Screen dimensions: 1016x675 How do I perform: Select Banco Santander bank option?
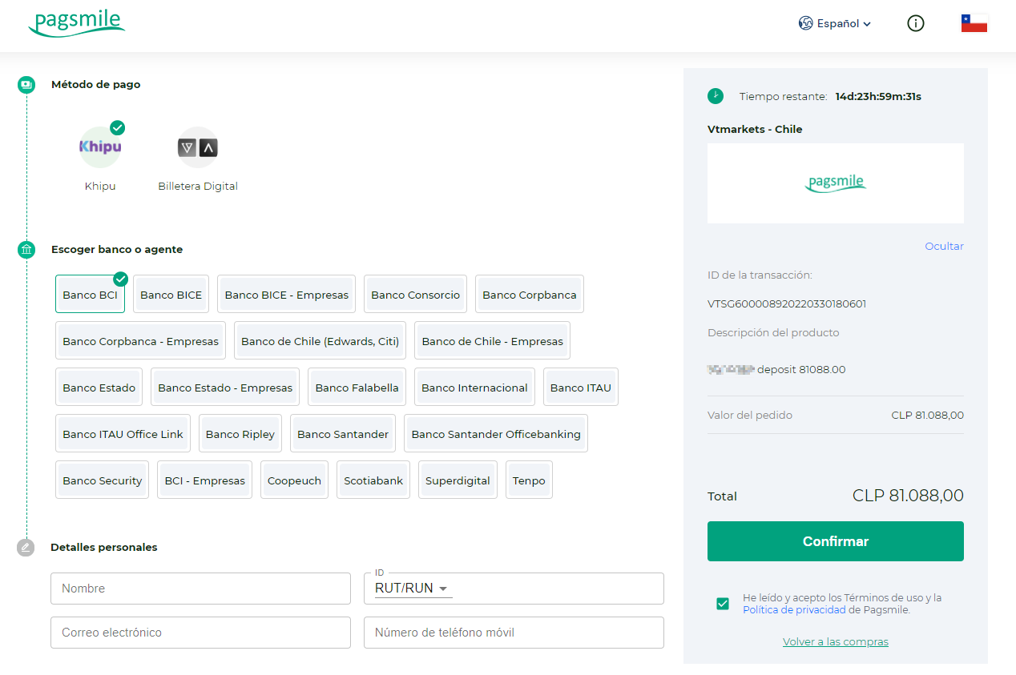pyautogui.click(x=342, y=434)
